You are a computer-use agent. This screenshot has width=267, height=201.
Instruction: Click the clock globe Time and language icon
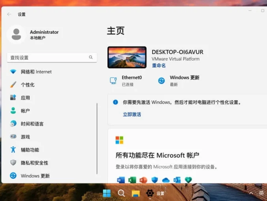pos(13,123)
